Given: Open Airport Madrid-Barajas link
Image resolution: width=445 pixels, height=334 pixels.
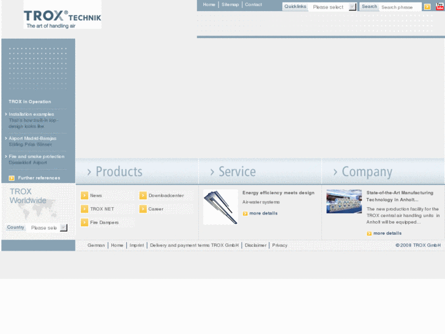Looking at the screenshot, I should click(32, 139).
